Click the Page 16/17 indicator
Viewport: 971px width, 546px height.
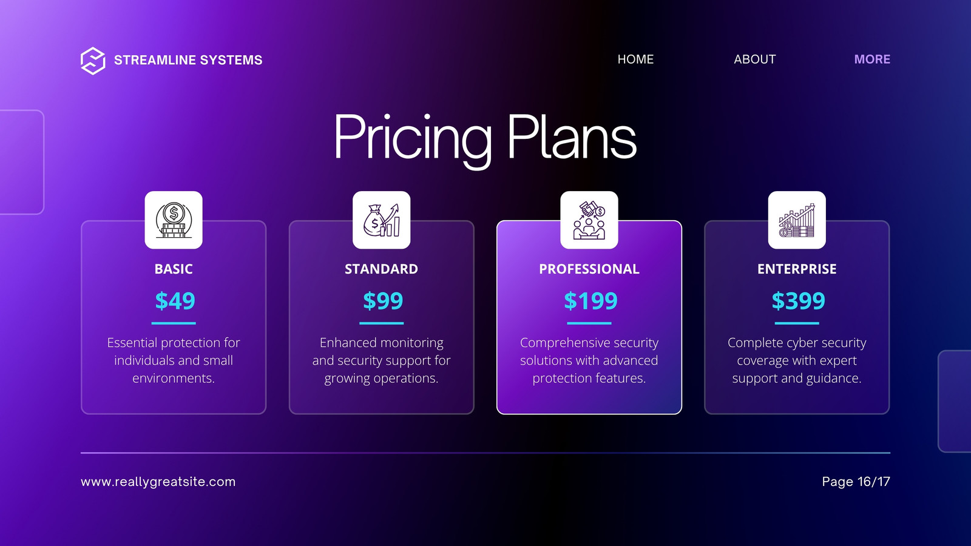856,482
